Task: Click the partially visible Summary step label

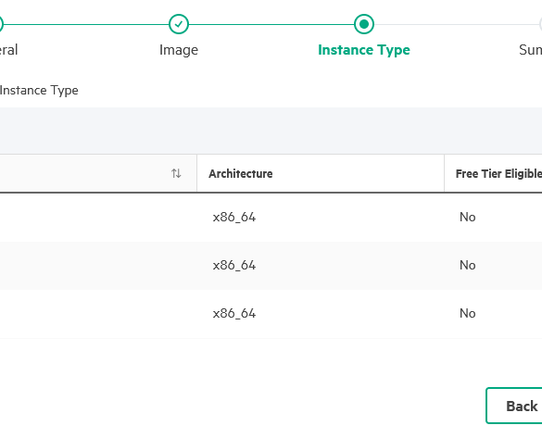Action: (x=531, y=50)
